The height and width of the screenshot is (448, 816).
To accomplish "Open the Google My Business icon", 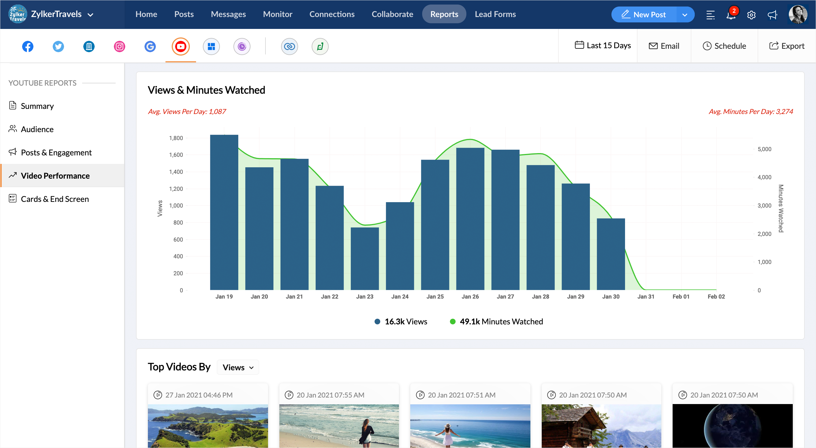I will click(150, 46).
